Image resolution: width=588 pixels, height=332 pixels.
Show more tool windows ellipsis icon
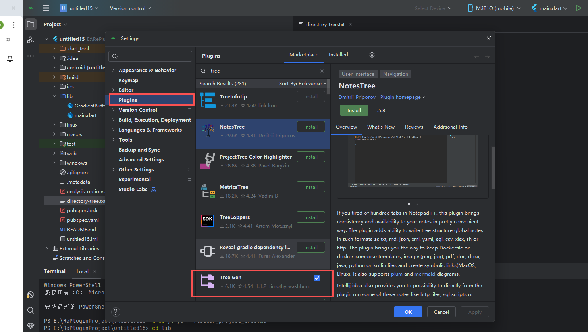point(31,56)
